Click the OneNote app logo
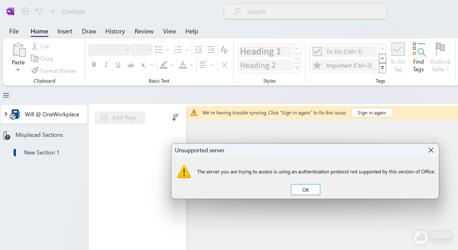This screenshot has height=250, width=458. (10, 11)
